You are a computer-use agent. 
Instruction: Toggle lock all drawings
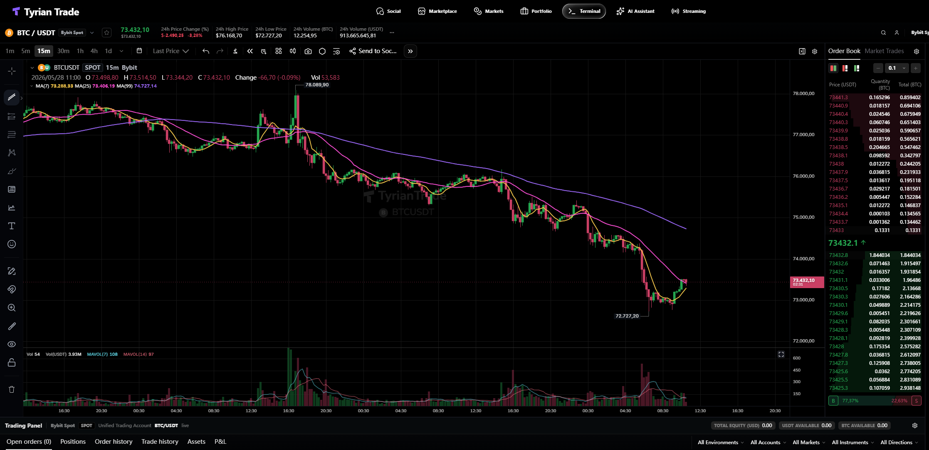[12, 362]
